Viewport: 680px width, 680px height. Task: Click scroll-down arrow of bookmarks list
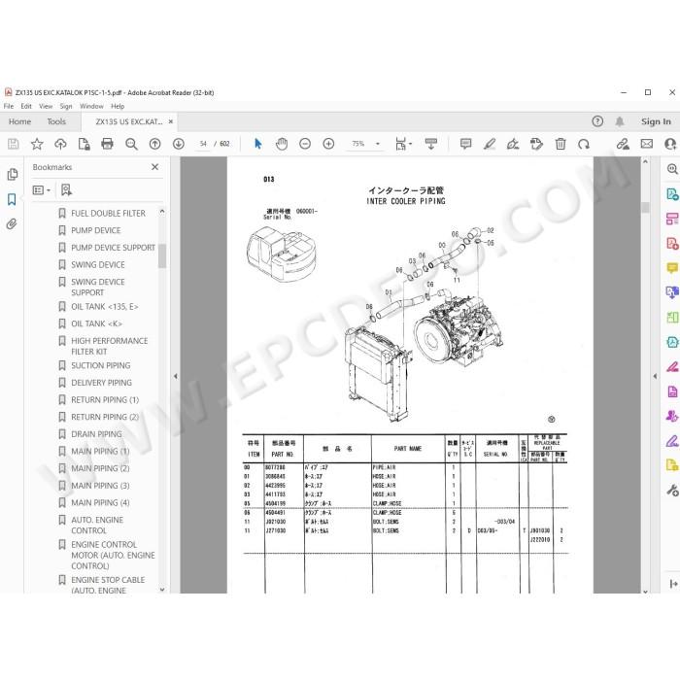[162, 589]
